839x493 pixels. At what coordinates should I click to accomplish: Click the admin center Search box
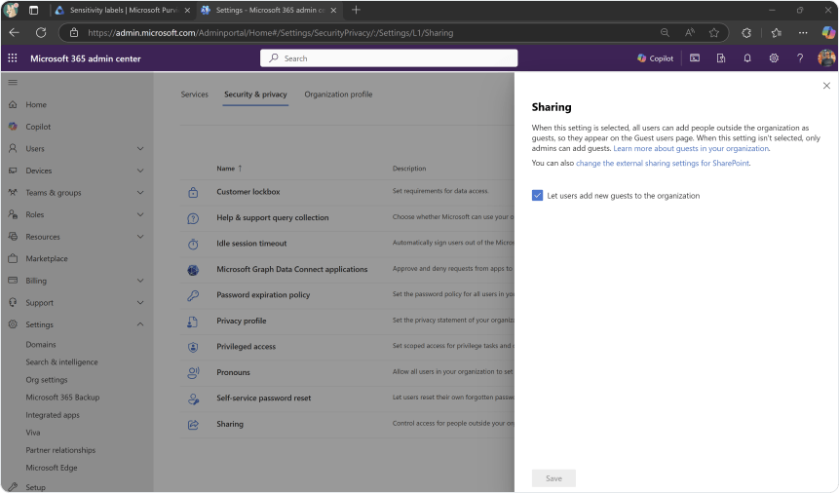click(x=389, y=58)
